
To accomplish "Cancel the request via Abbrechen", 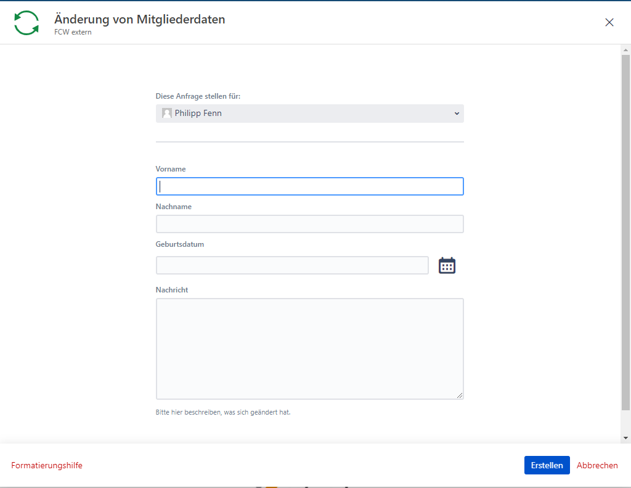I will [x=597, y=465].
